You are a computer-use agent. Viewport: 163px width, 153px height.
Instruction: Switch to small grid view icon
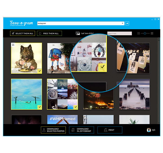pos(139,34)
